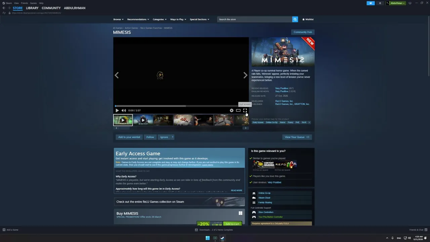Click the video progress bar
This screenshot has width=430, height=242.
(x=181, y=106)
